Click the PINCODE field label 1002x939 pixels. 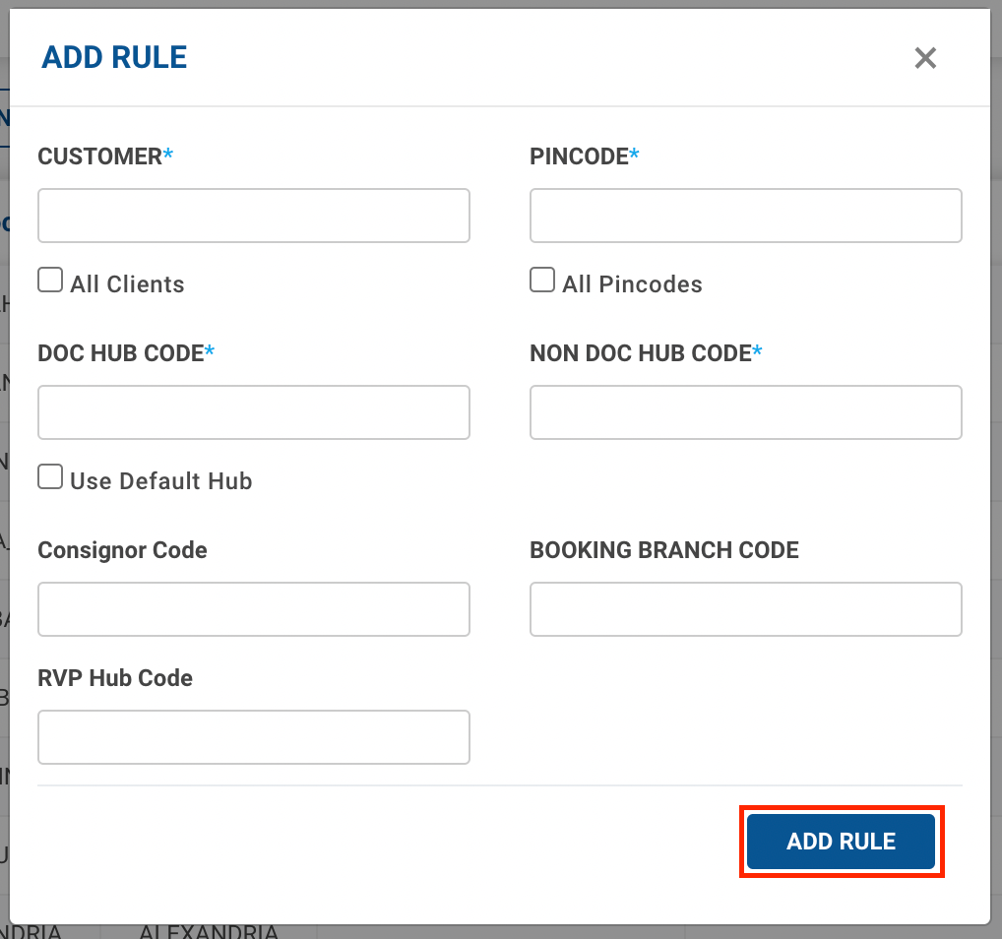(x=579, y=156)
